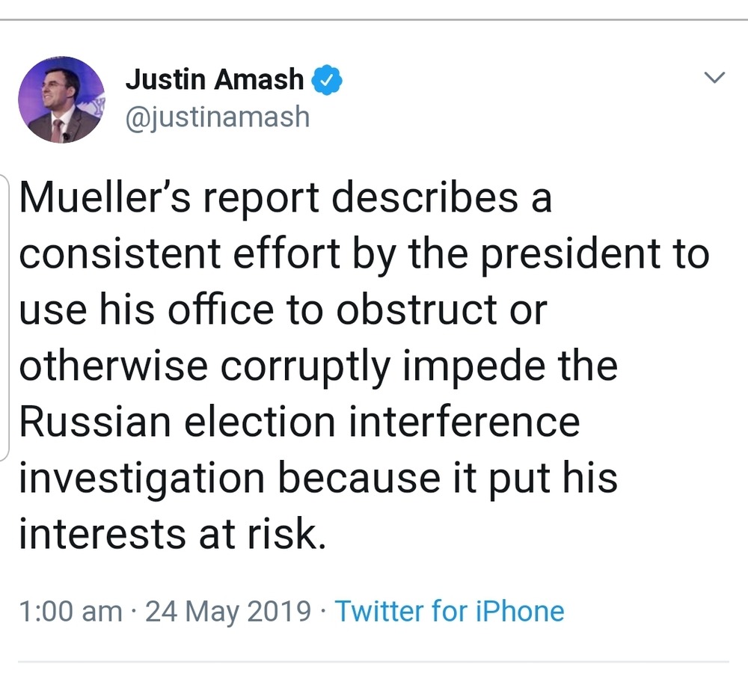Click "Russian election interference" in the tweet
Screen dimensions: 748x685
(x=299, y=422)
